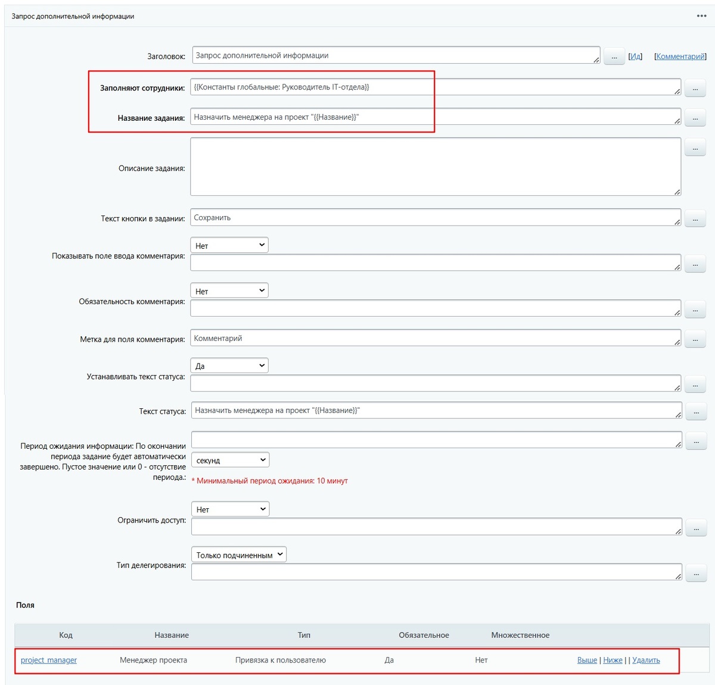Click the Текст статуса input field
The image size is (715, 685).
[x=437, y=410]
